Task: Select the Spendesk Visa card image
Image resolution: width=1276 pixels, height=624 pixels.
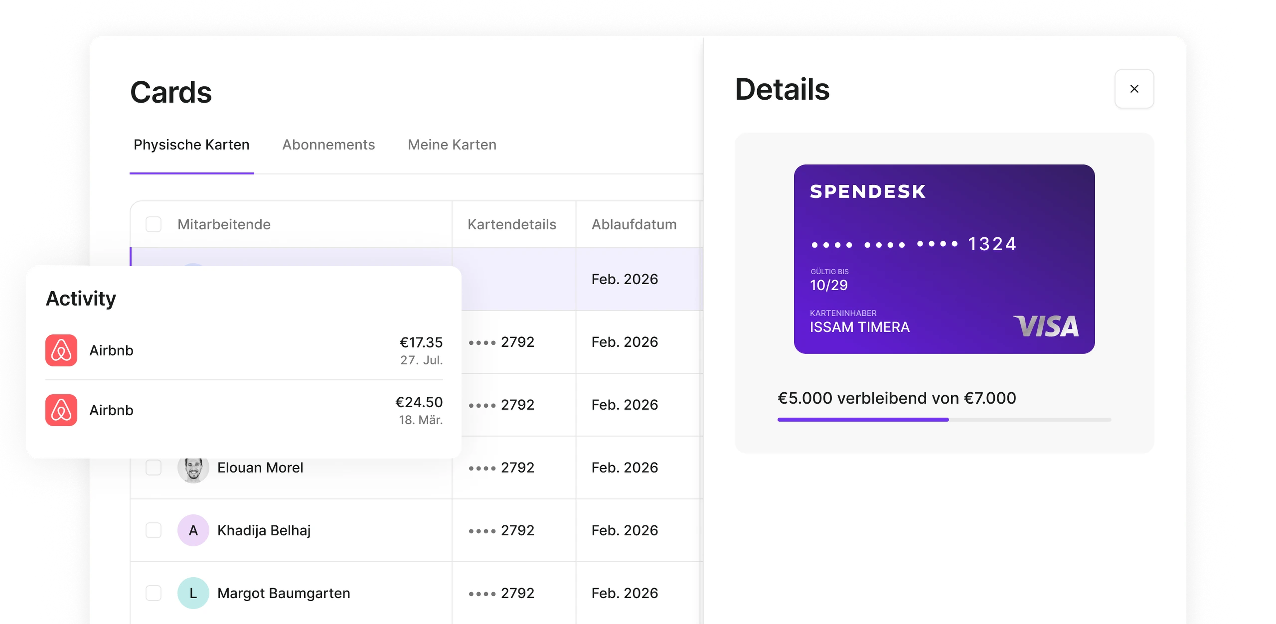Action: (944, 259)
